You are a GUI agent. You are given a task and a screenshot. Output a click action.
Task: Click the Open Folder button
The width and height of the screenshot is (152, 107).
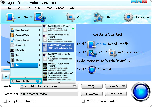coord(116,94)
